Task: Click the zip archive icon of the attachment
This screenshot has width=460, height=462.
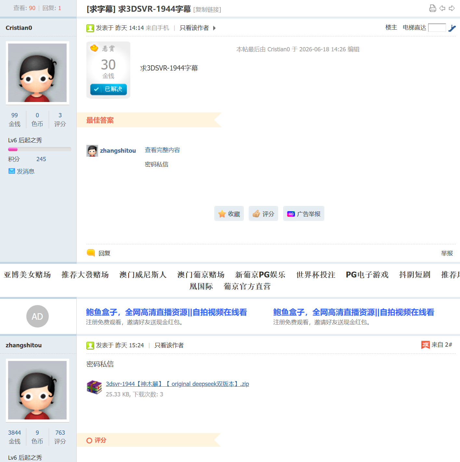Action: coord(94,387)
